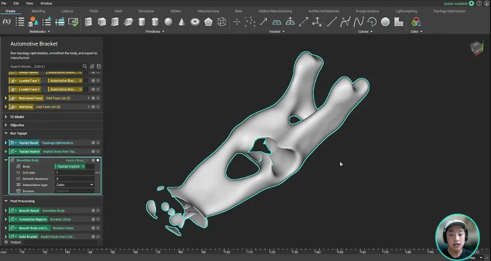This screenshot has height=261, width=491.
Task: Click the add-section list icon with plus
Action: tap(47, 22)
